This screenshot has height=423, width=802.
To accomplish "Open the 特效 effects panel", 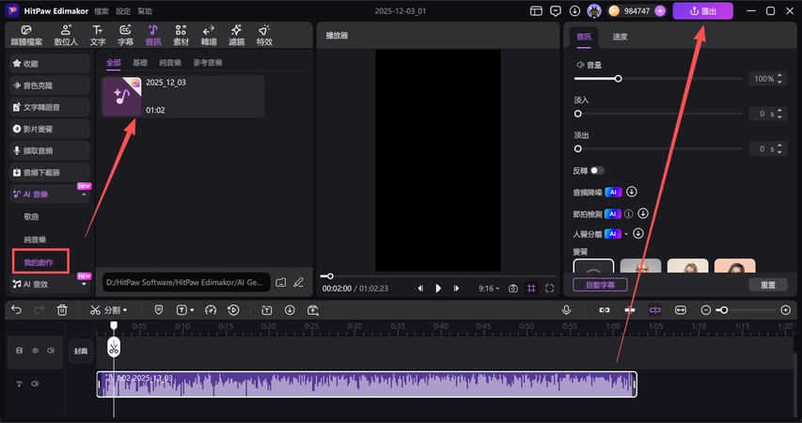I will [264, 36].
